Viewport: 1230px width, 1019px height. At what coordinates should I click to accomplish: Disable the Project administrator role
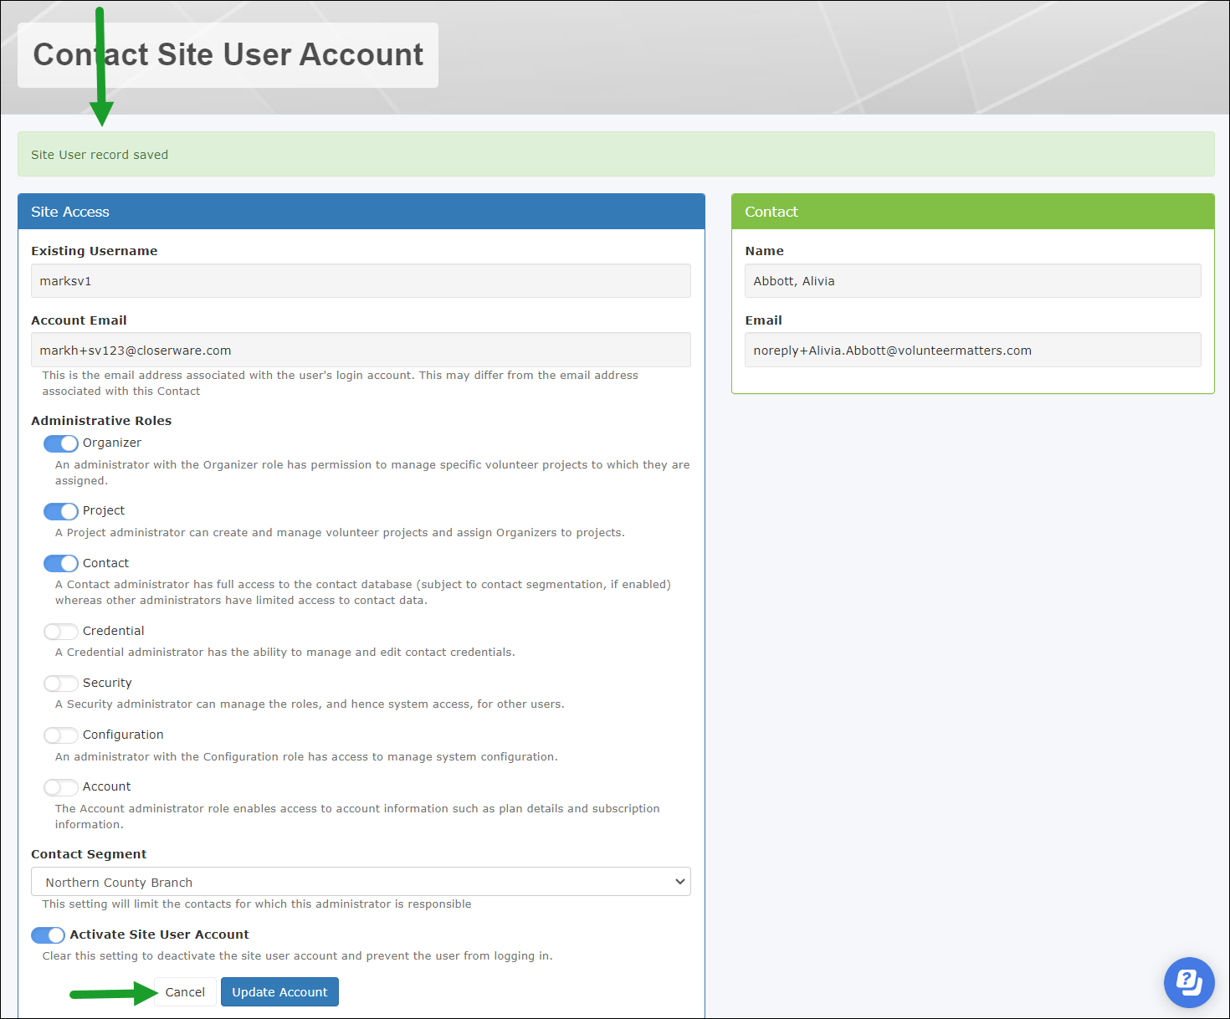pyautogui.click(x=61, y=511)
